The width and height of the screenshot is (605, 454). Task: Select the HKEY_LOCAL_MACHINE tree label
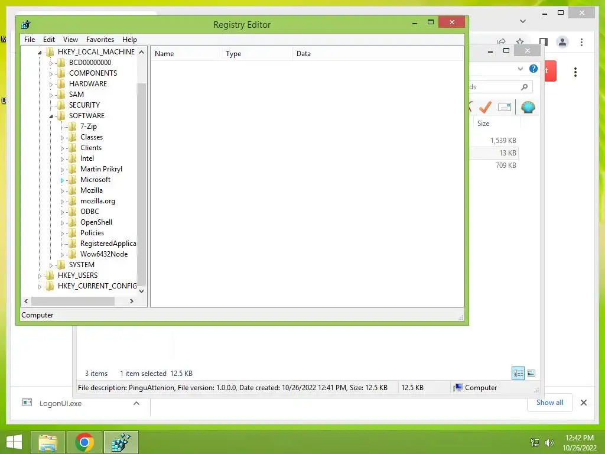click(x=96, y=52)
